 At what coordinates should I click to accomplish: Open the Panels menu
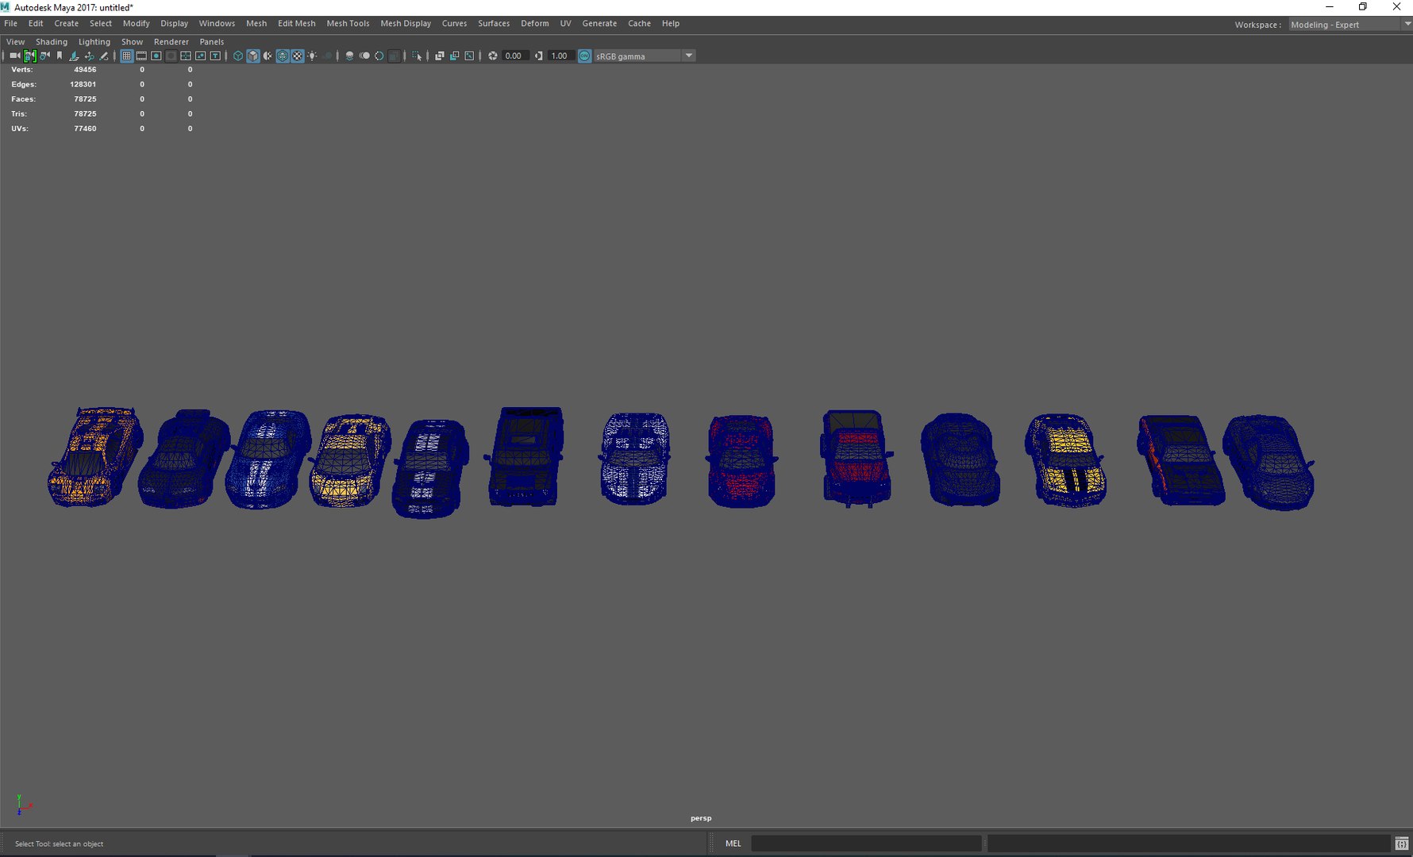tap(211, 42)
